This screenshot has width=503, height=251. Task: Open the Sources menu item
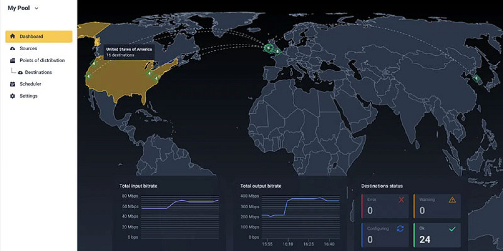28,49
